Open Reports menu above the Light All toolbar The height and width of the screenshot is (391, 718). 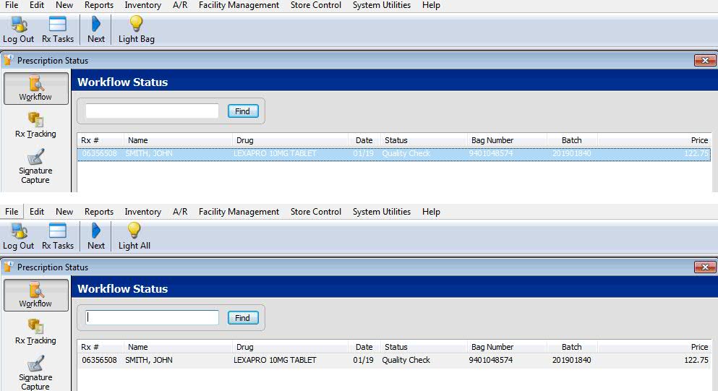tap(99, 212)
